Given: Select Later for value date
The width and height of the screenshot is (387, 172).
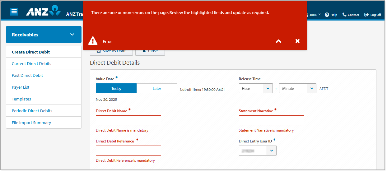Looking at the screenshot, I should (157, 88).
